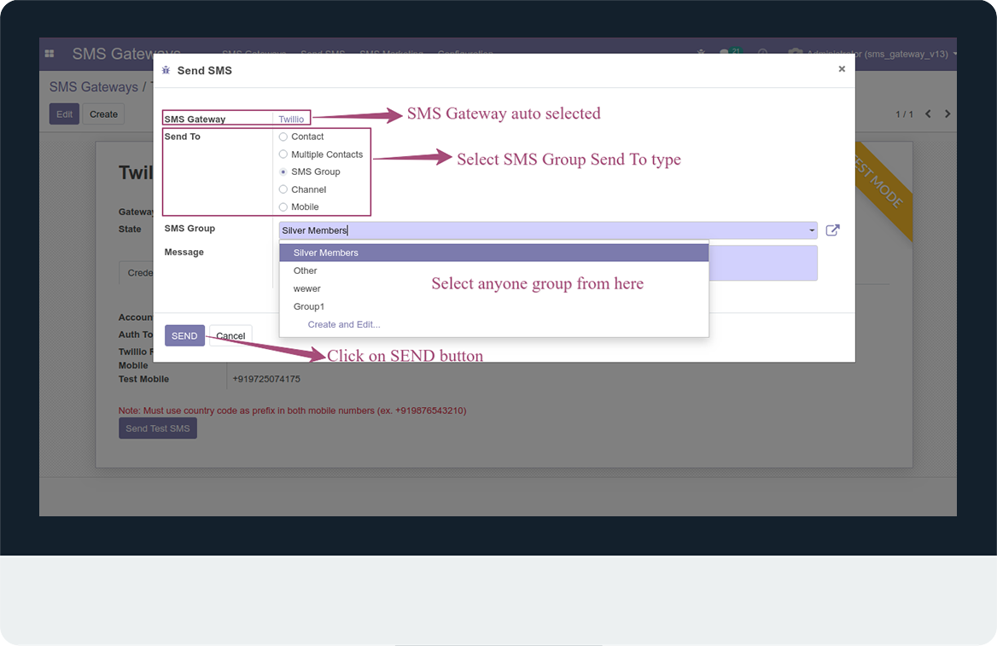Go to previous record with left pager arrow
Screen dimensions: 997x646
pos(929,113)
